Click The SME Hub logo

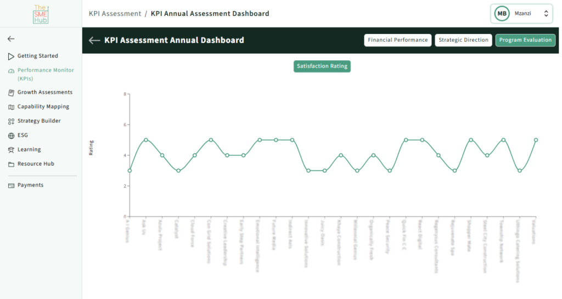(x=41, y=14)
